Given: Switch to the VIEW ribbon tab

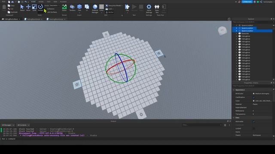Looking at the screenshot, I should coord(55,2).
